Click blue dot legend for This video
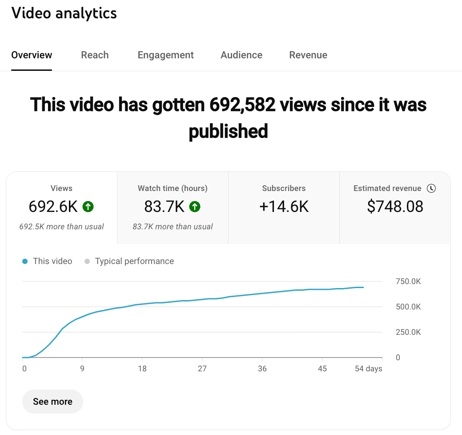Image resolution: width=462 pixels, height=435 pixels. point(25,261)
